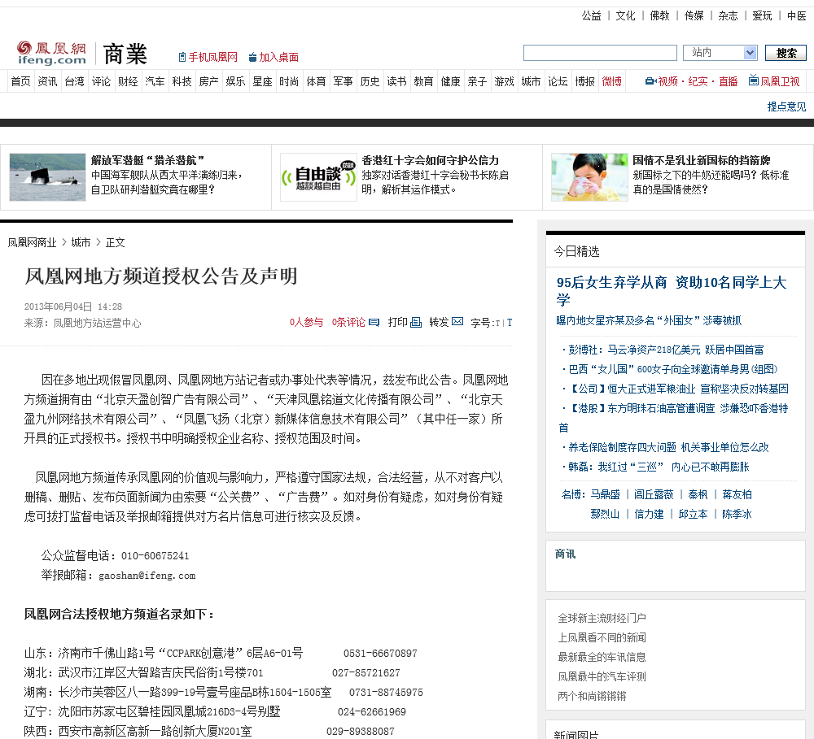Click the 公益 top link
The height and width of the screenshot is (739, 814).
(591, 15)
